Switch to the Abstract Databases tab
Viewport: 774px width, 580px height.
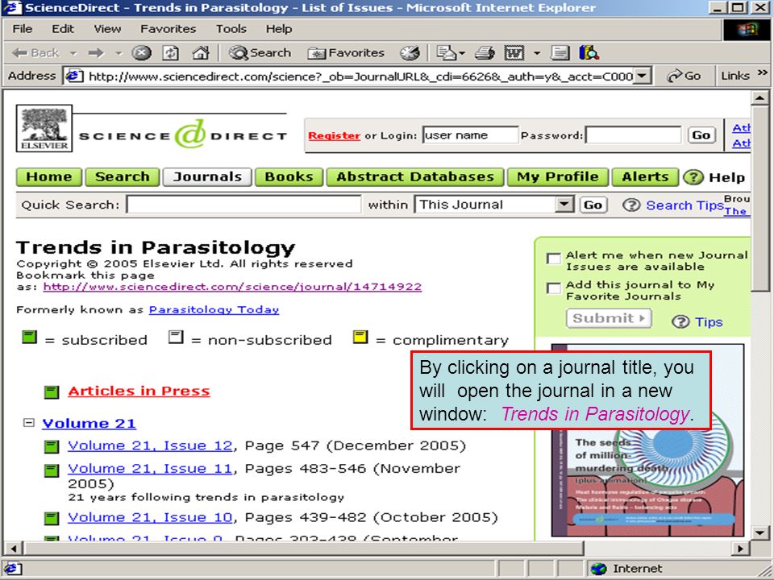415,177
